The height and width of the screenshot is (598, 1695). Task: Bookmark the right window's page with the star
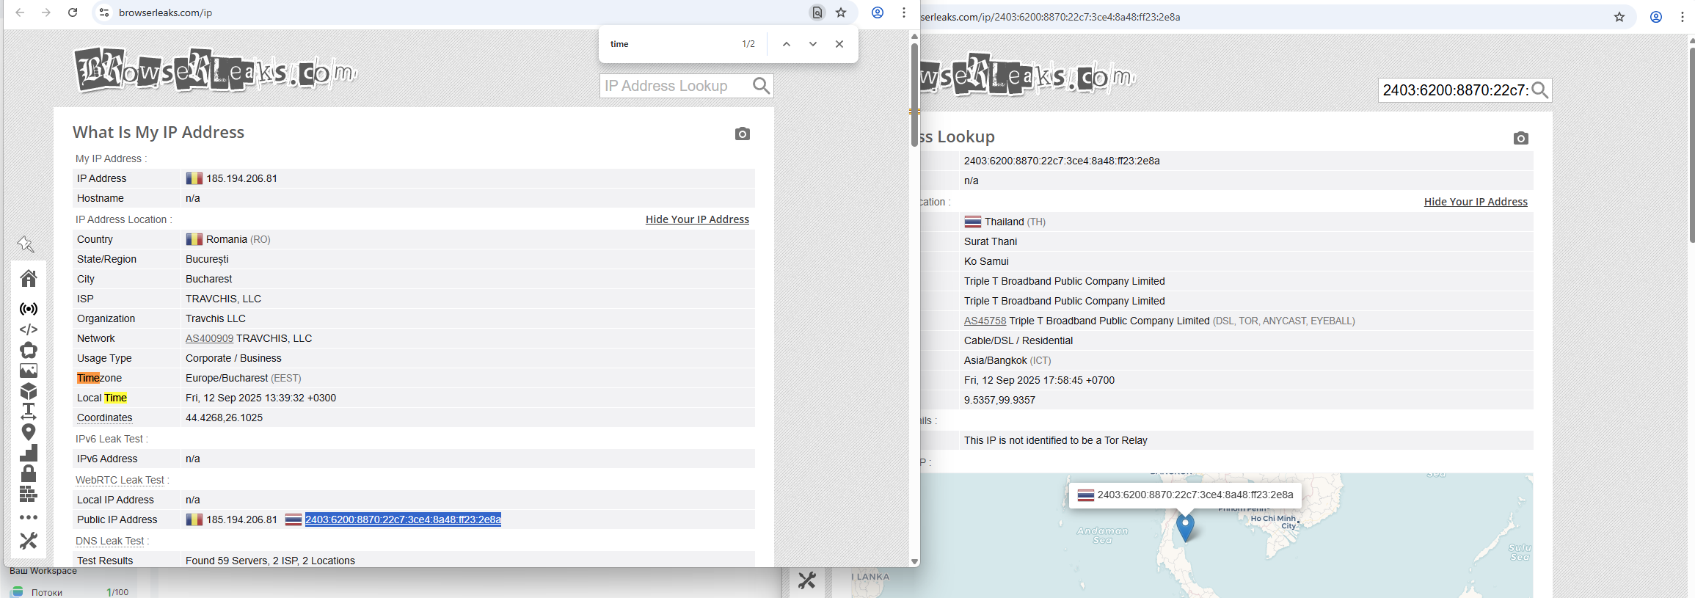pyautogui.click(x=1619, y=17)
